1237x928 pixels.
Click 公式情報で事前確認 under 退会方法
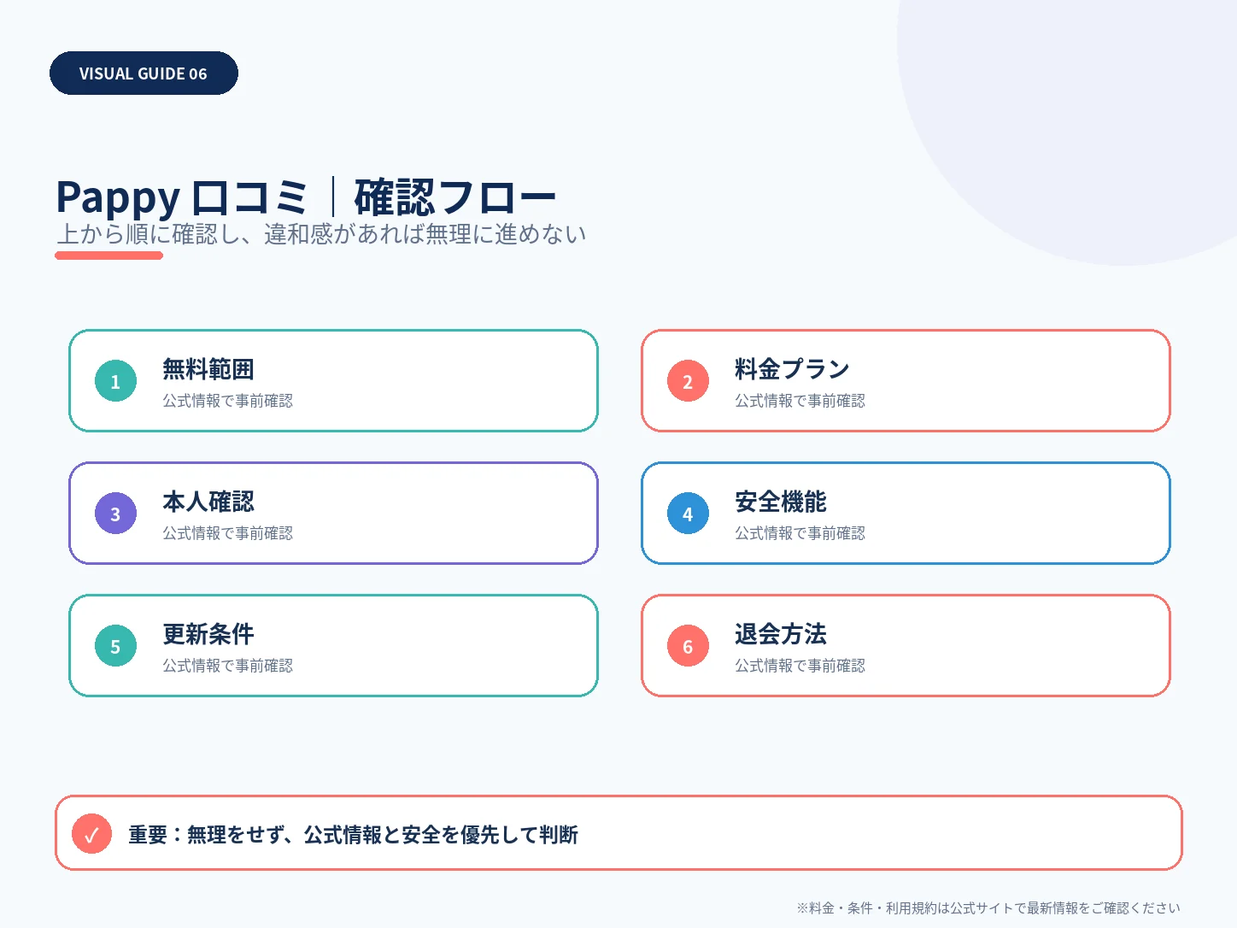800,666
